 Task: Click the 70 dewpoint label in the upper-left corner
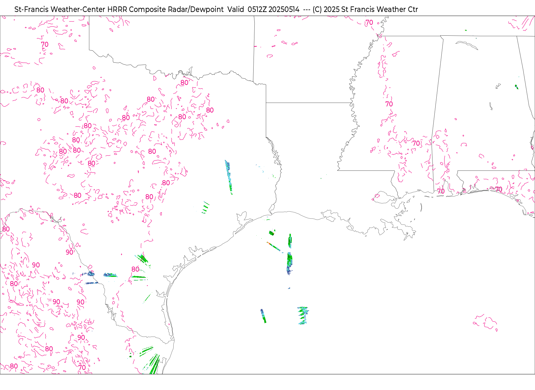[x=45, y=44]
